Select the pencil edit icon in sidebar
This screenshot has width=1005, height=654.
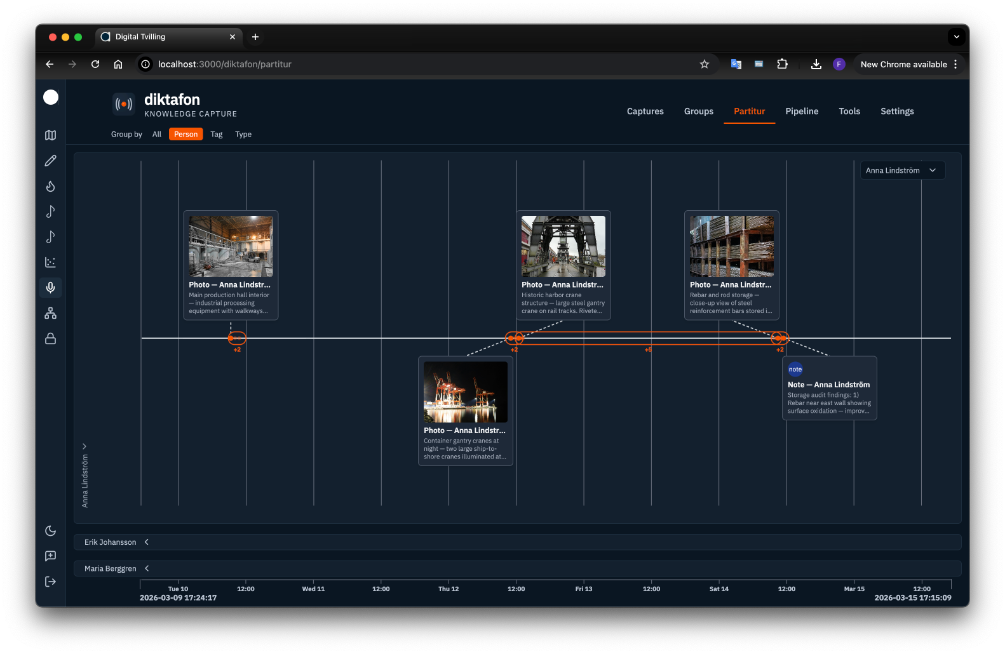point(51,161)
